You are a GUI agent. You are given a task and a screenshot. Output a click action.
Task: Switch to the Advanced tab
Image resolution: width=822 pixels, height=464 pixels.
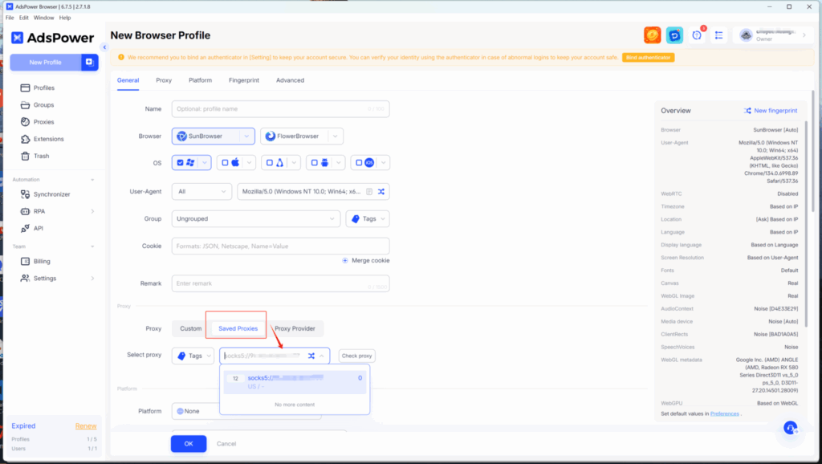point(290,80)
